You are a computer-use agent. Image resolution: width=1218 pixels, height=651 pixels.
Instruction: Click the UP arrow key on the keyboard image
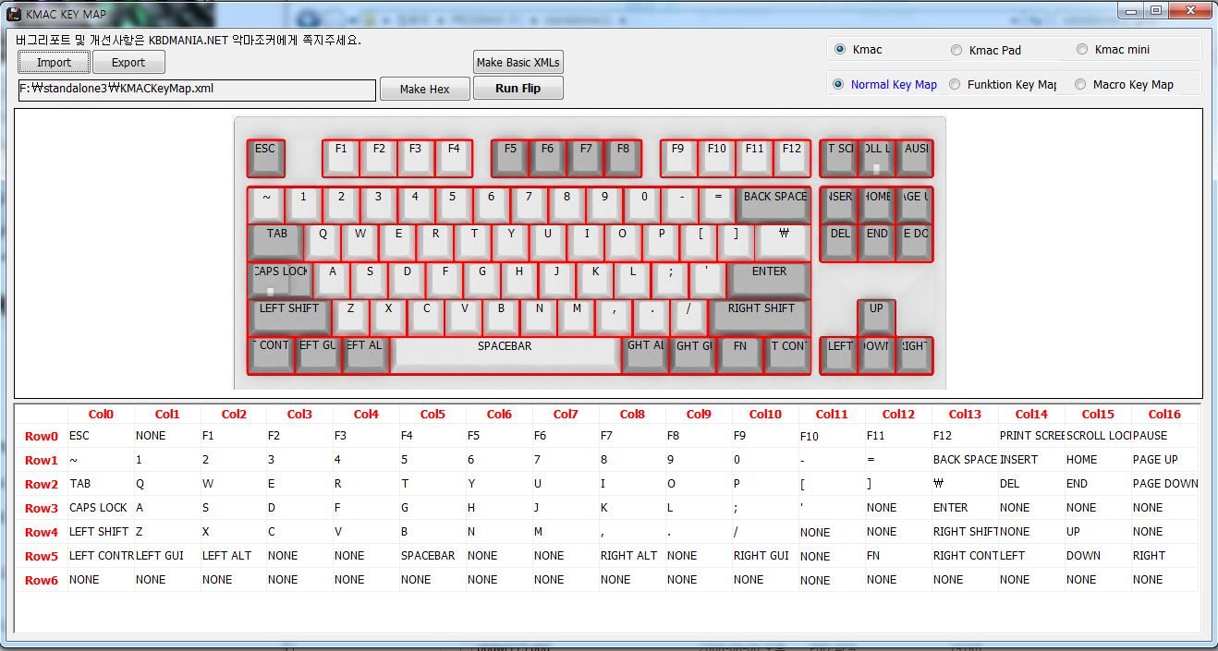point(876,317)
